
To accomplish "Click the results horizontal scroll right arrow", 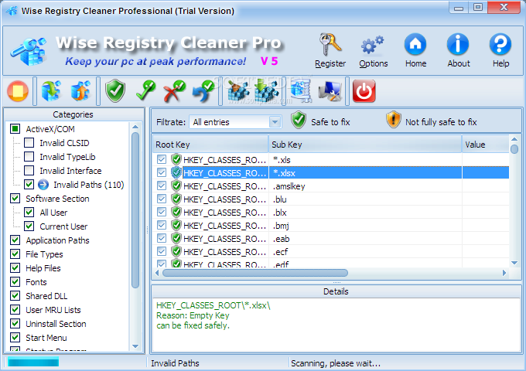I will point(504,273).
